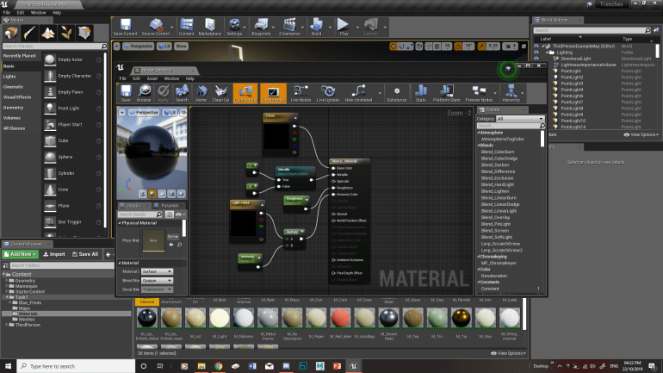Click the Preview Nodes toolbar icon
The width and height of the screenshot is (663, 373).
point(479,93)
